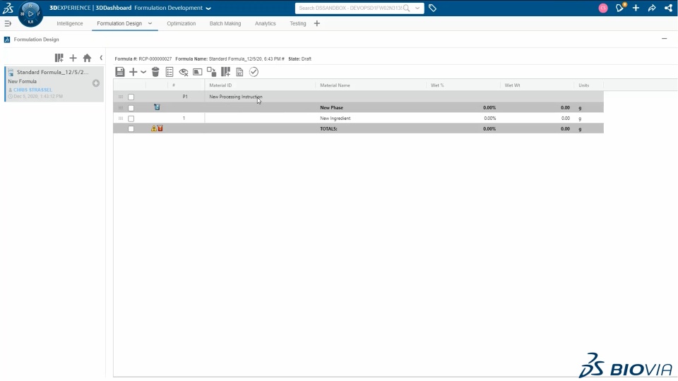Image resolution: width=678 pixels, height=381 pixels.
Task: Save the formula with disk icon
Action: pos(120,72)
